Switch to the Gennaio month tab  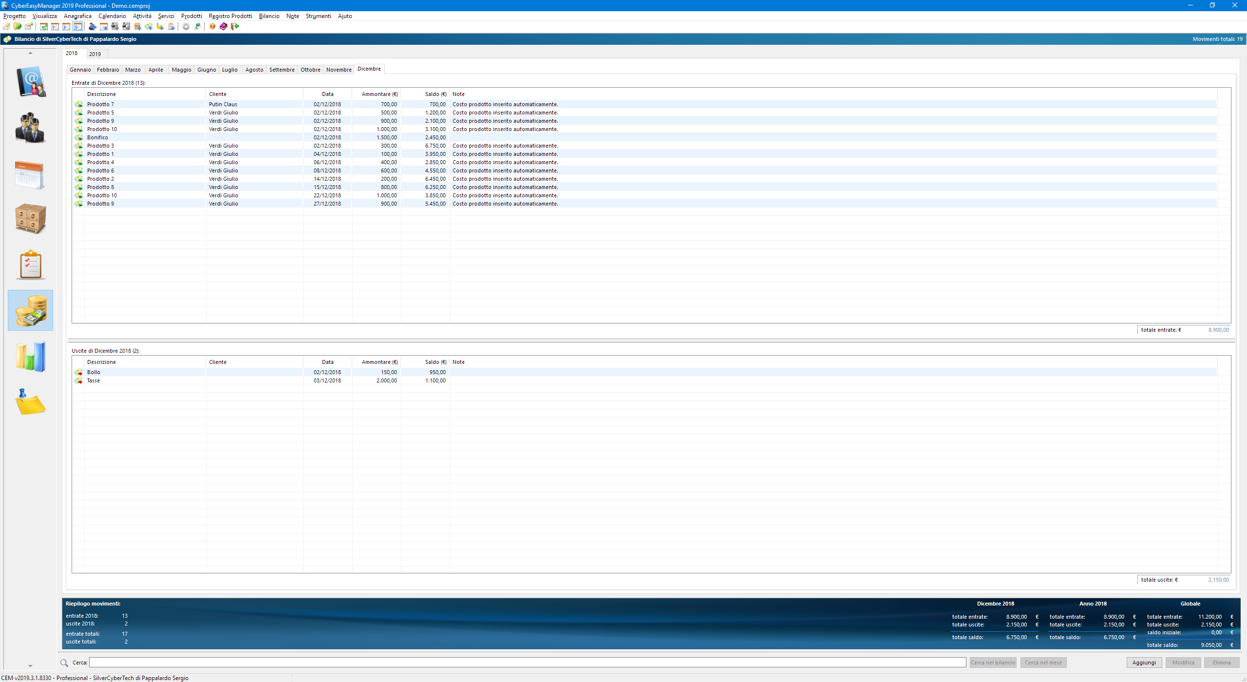click(x=80, y=70)
